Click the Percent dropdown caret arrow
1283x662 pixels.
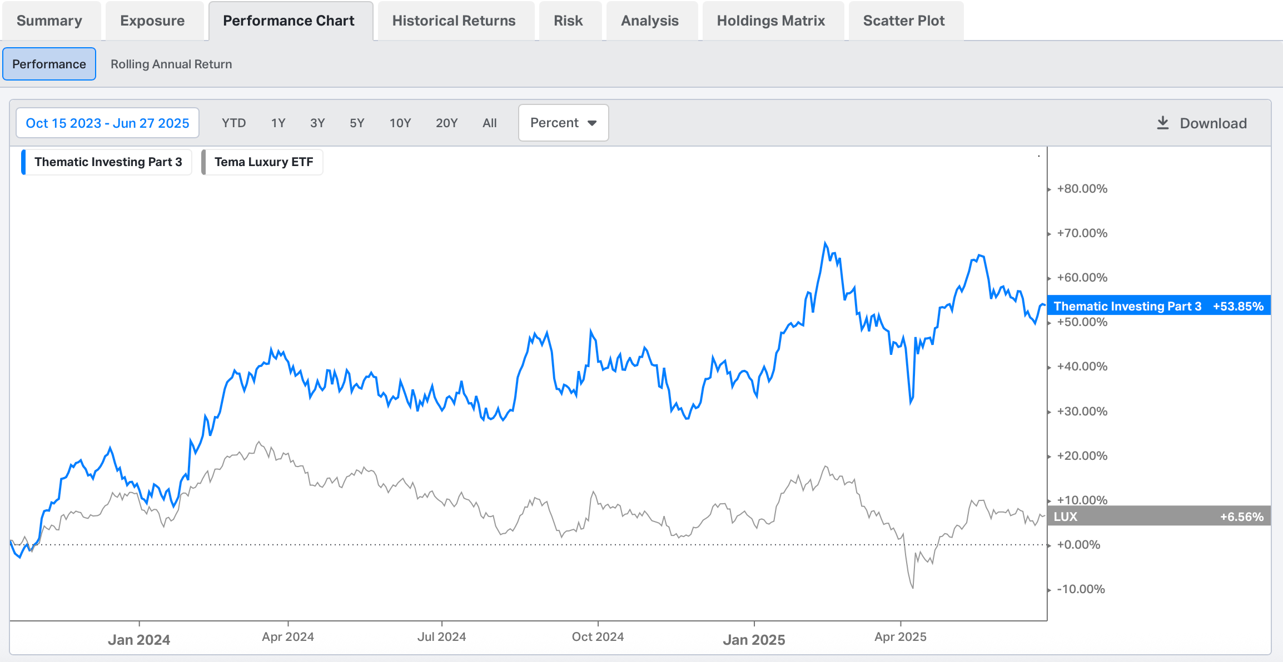point(592,123)
